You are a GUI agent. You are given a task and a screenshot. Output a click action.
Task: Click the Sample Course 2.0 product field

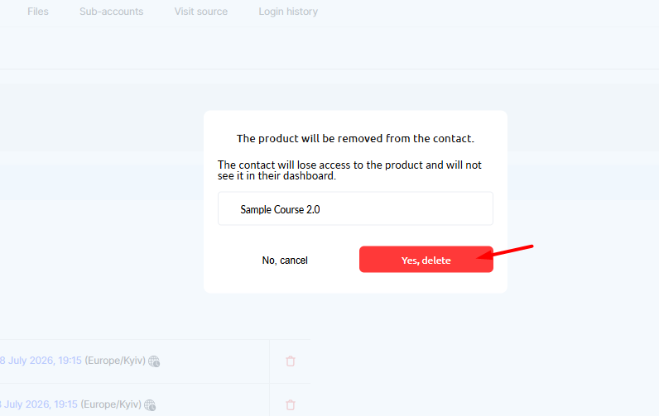[355, 208]
